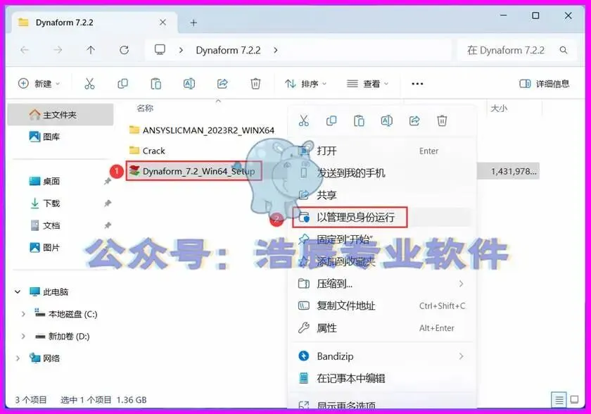Click the Share icon in the Explorer toolbar
The width and height of the screenshot is (591, 414).
coord(222,83)
